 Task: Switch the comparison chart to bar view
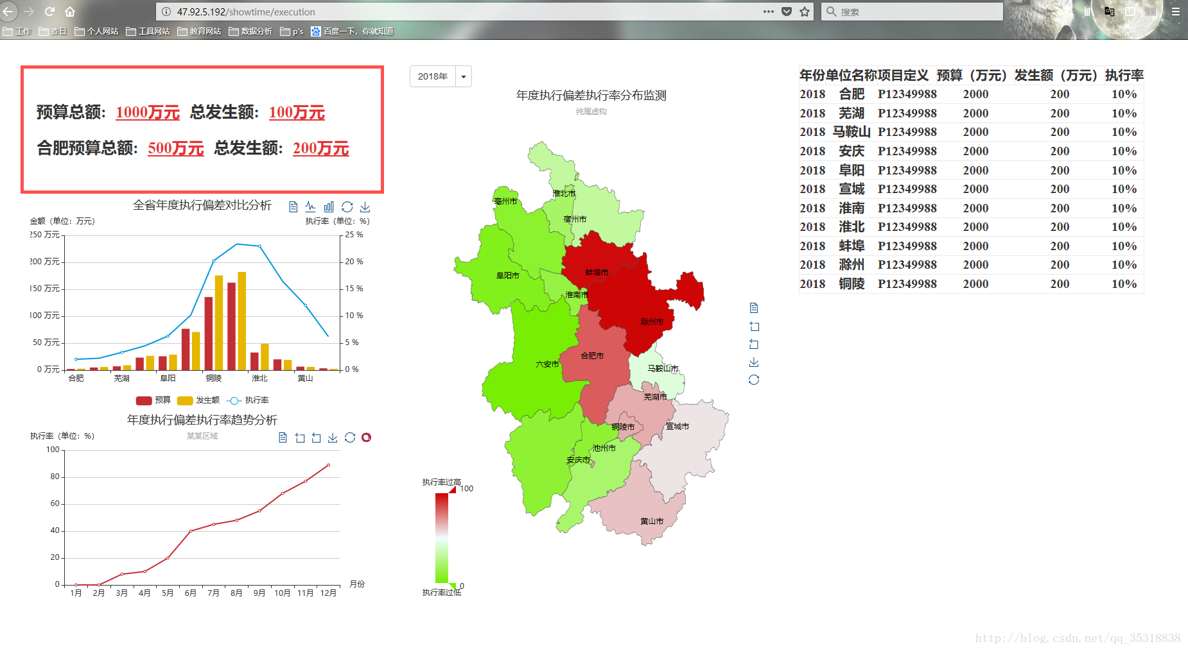coord(329,207)
